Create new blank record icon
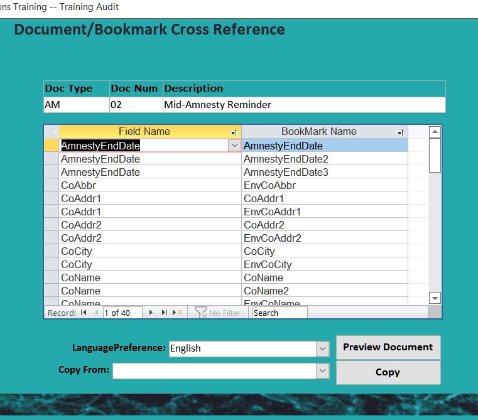The height and width of the screenshot is (420, 478). tap(177, 313)
